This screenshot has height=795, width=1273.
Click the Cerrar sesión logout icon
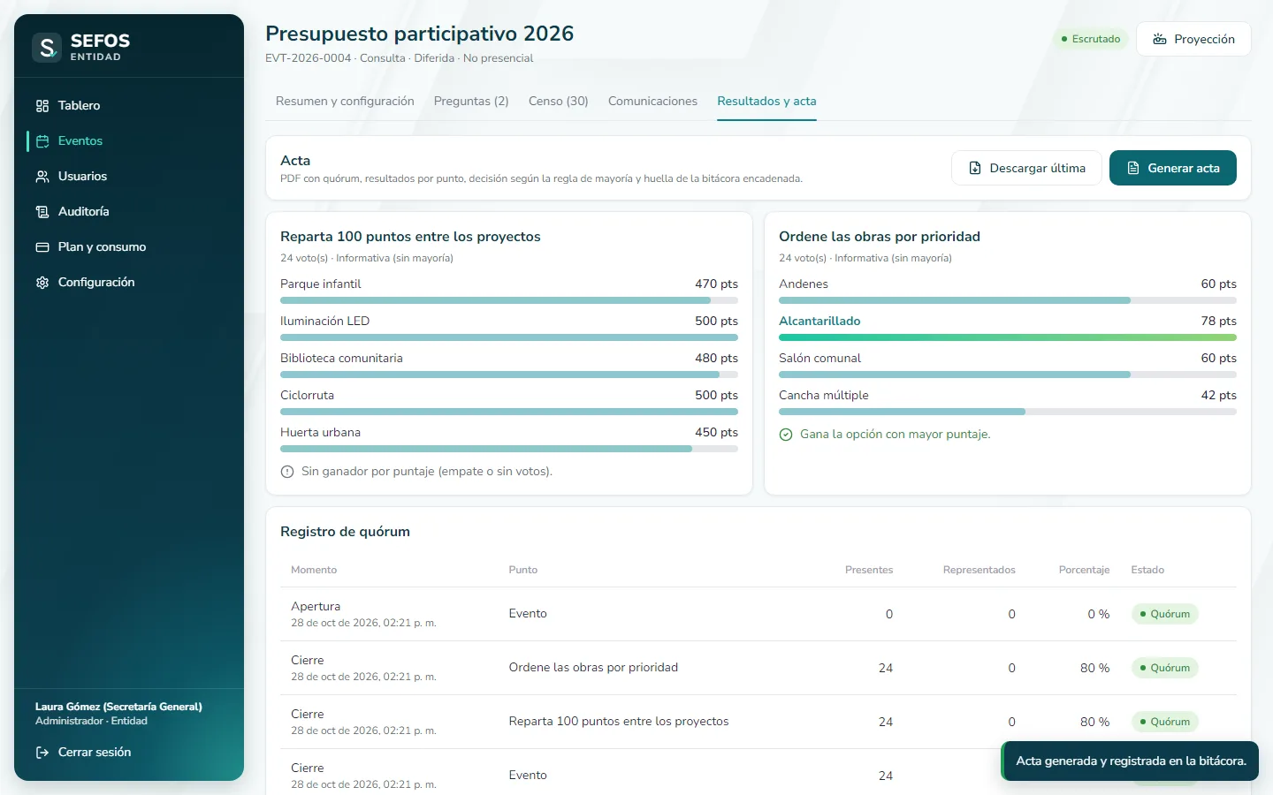point(42,753)
